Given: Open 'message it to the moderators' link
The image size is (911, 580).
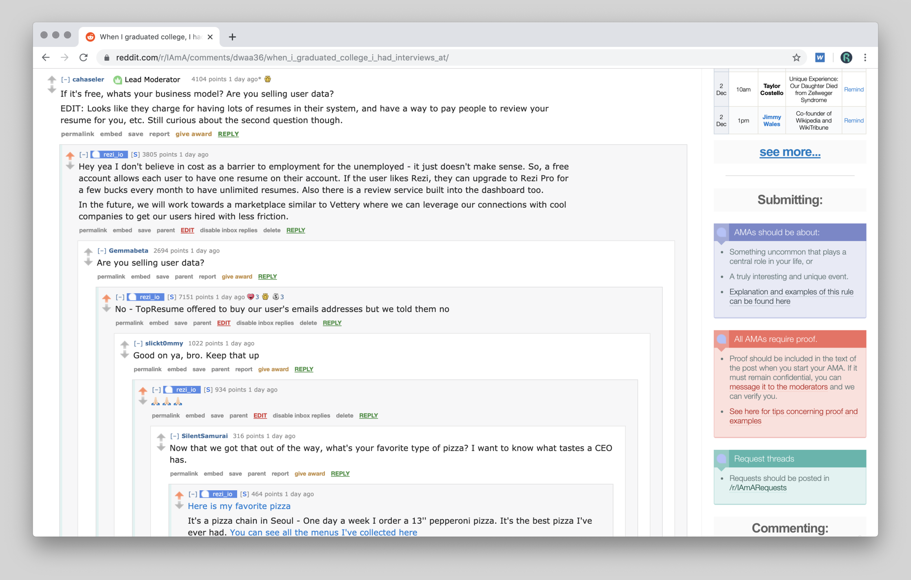Looking at the screenshot, I should (778, 387).
